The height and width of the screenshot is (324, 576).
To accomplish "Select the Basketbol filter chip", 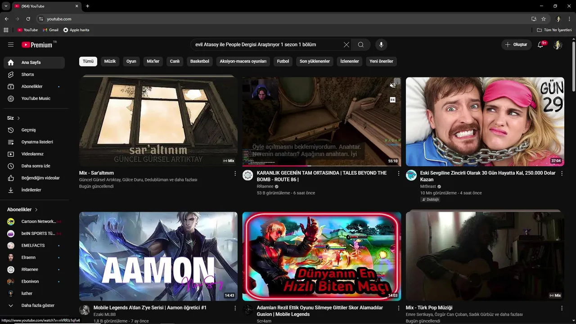I will click(x=200, y=61).
